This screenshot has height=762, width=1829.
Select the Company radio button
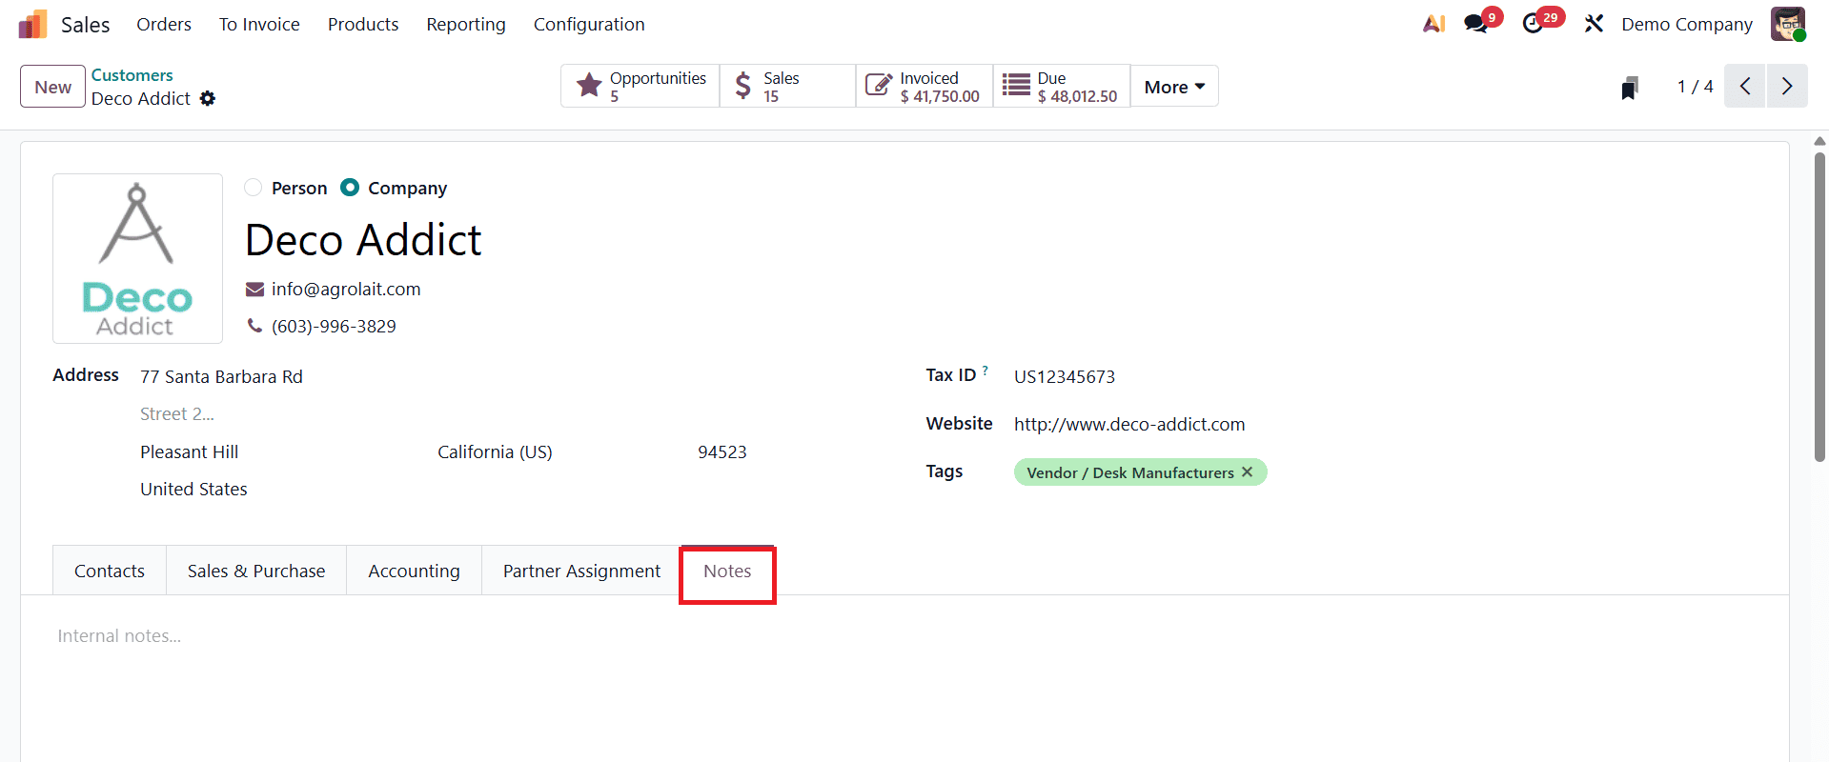(350, 188)
